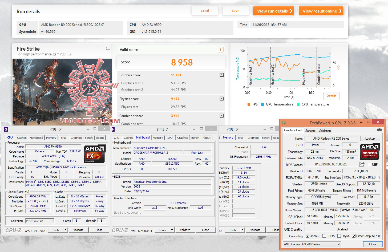Viewport: 388px width, 252px height.
Task: Click the Fire Strike preview thumbnail
Action: [x=62, y=92]
